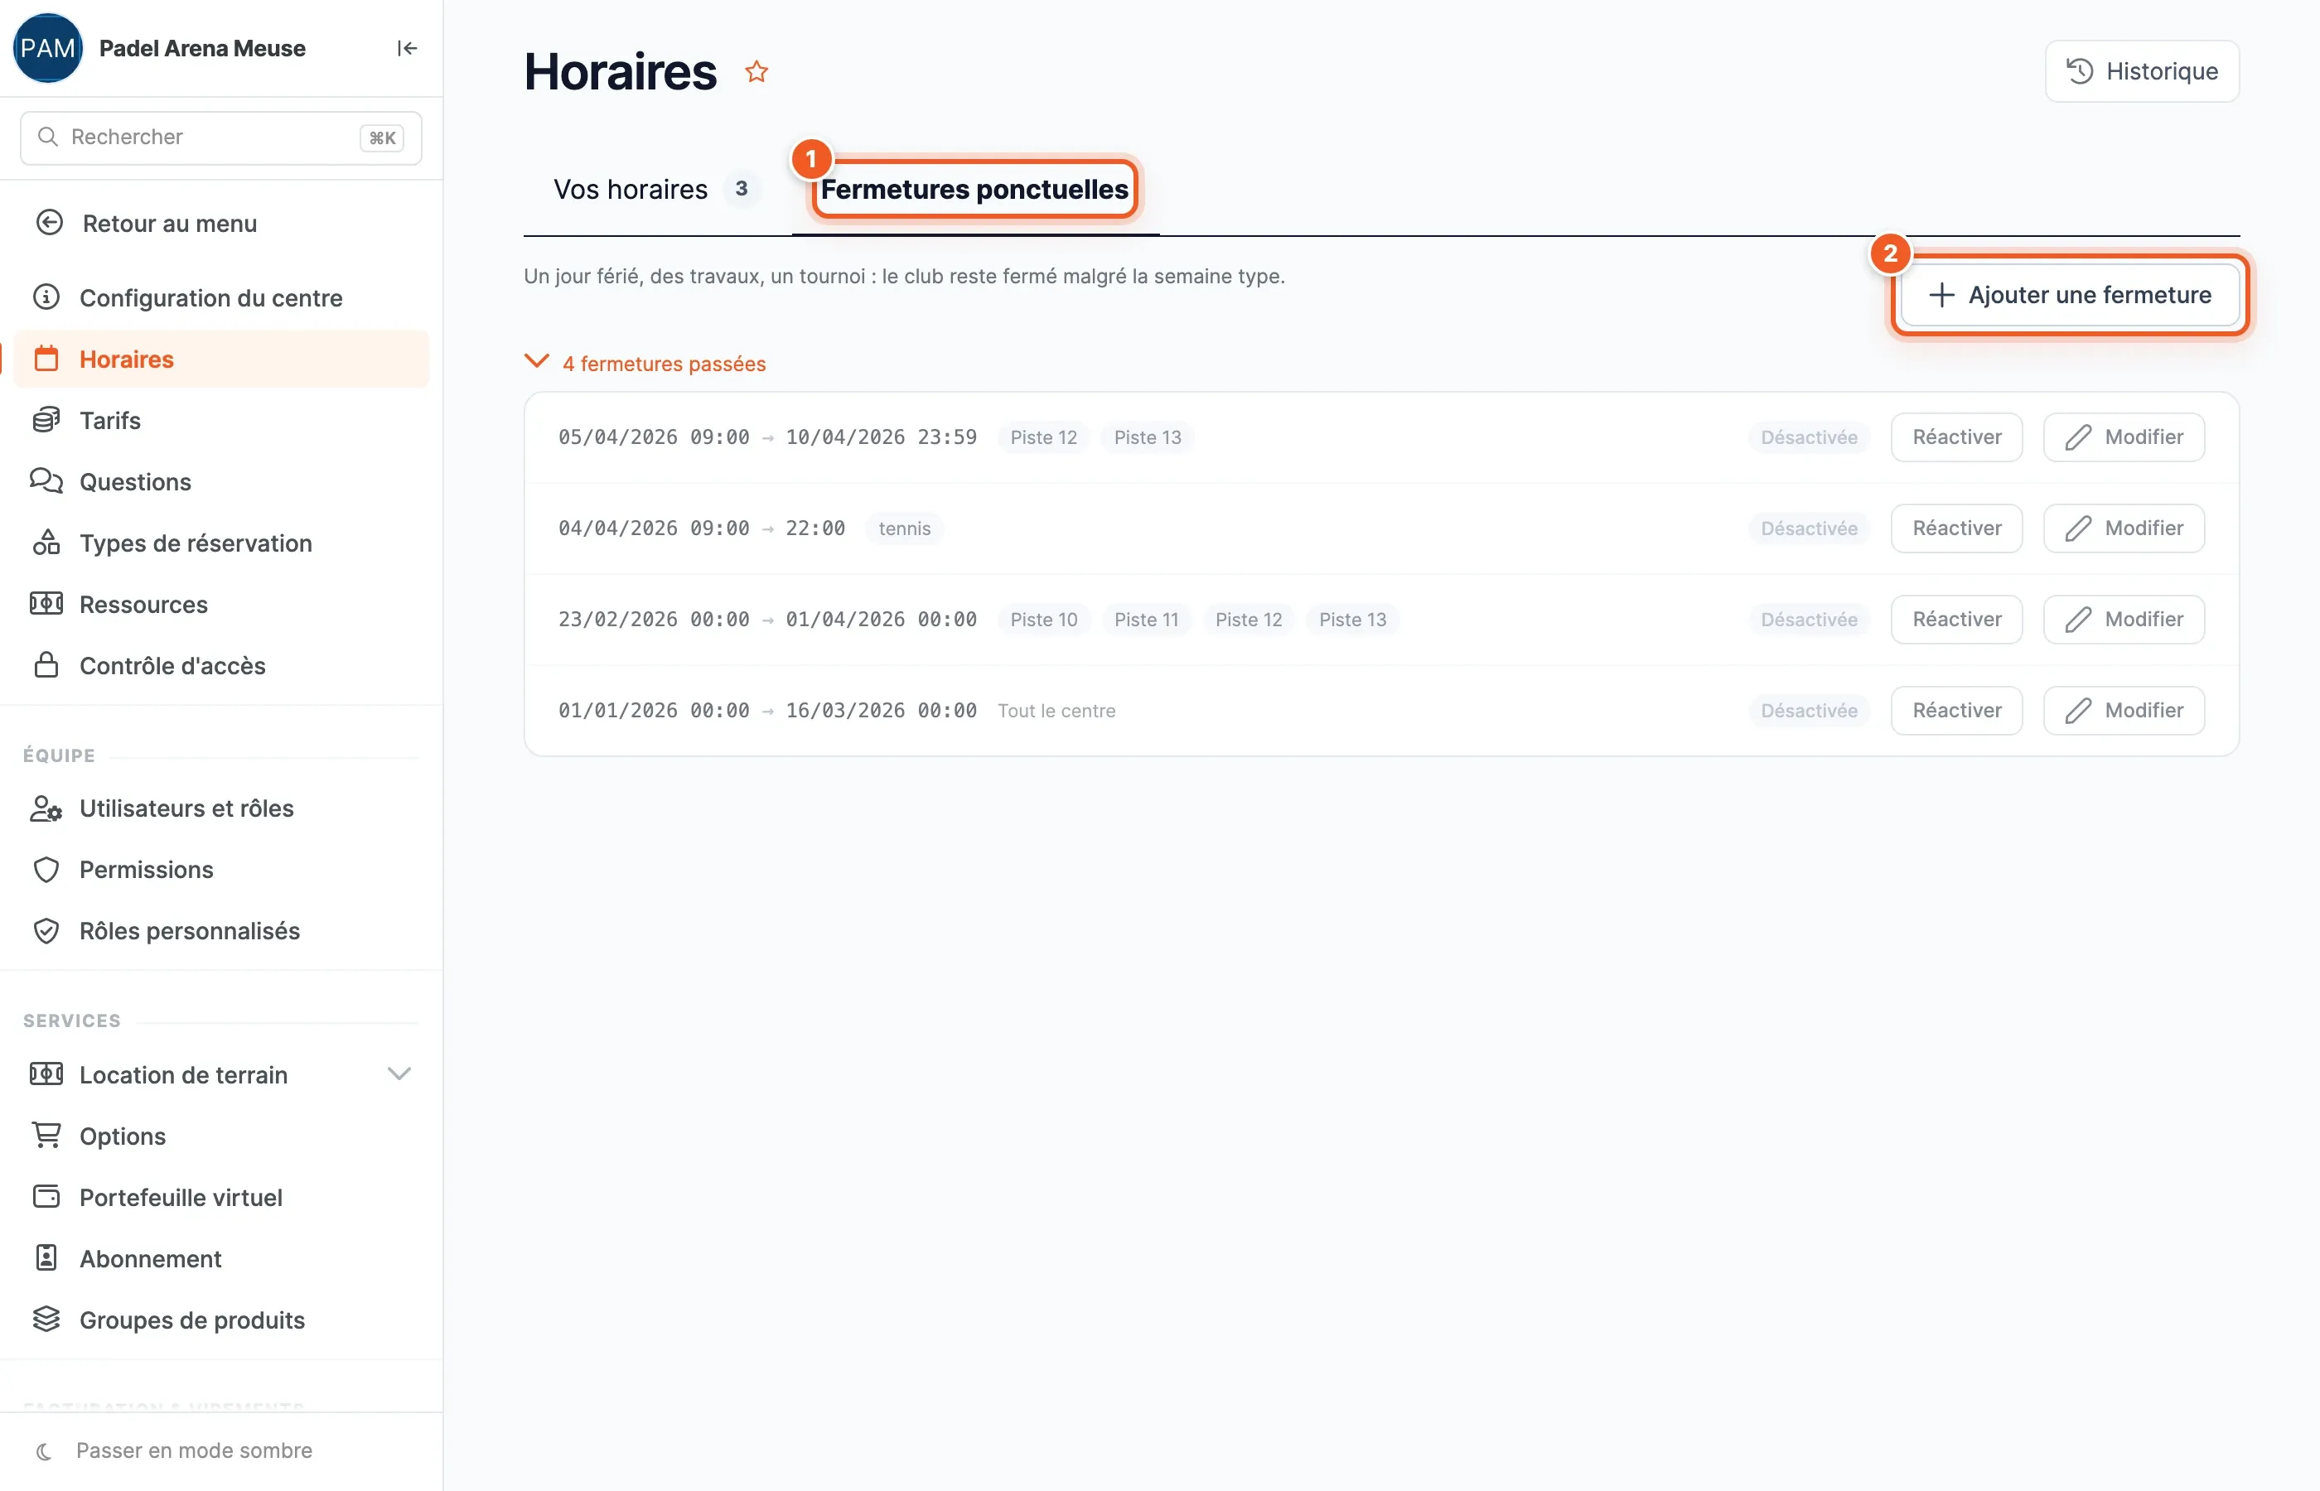Click the Piste 10 tag
The height and width of the screenshot is (1491, 2320).
coord(1043,619)
